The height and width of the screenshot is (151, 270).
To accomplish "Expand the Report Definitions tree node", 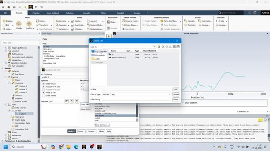I will click(6, 48).
